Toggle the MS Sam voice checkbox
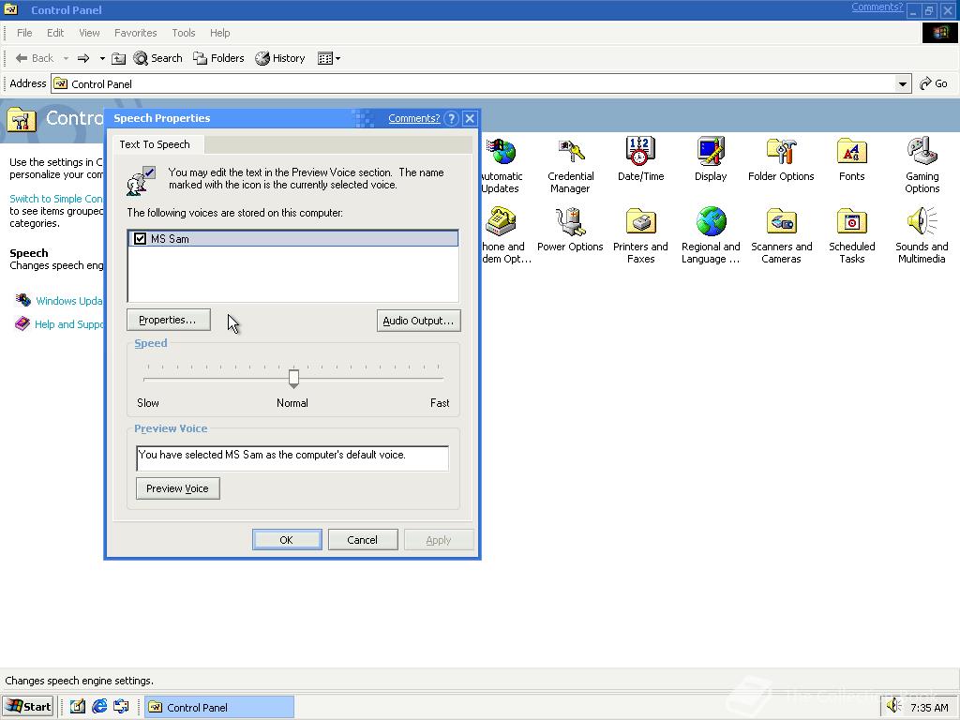 [141, 239]
